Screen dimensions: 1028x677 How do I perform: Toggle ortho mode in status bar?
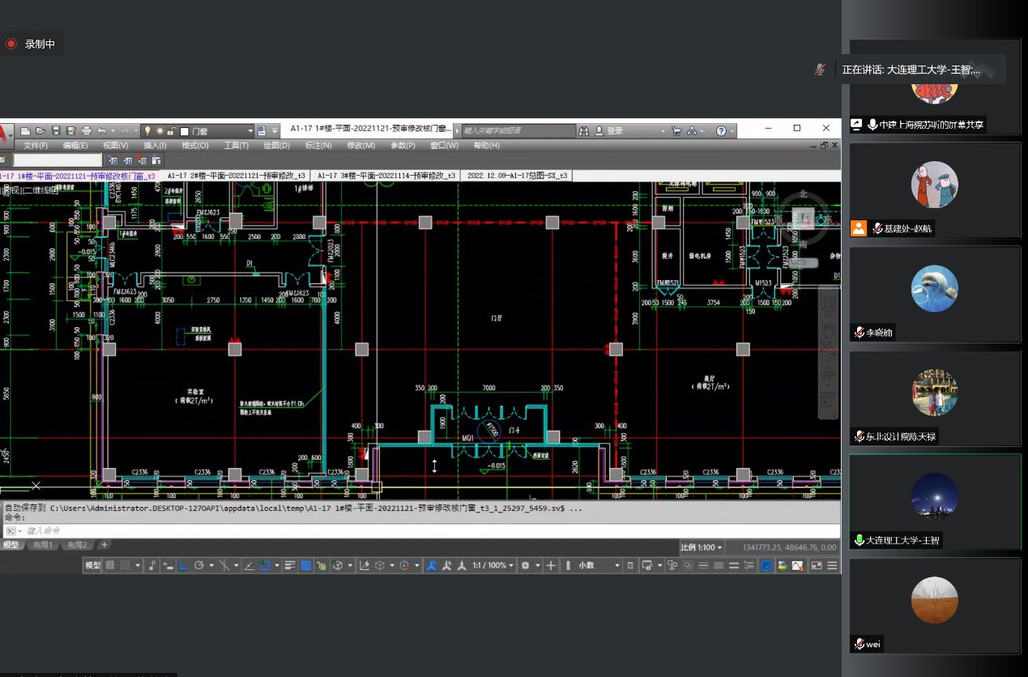pyautogui.click(x=183, y=565)
